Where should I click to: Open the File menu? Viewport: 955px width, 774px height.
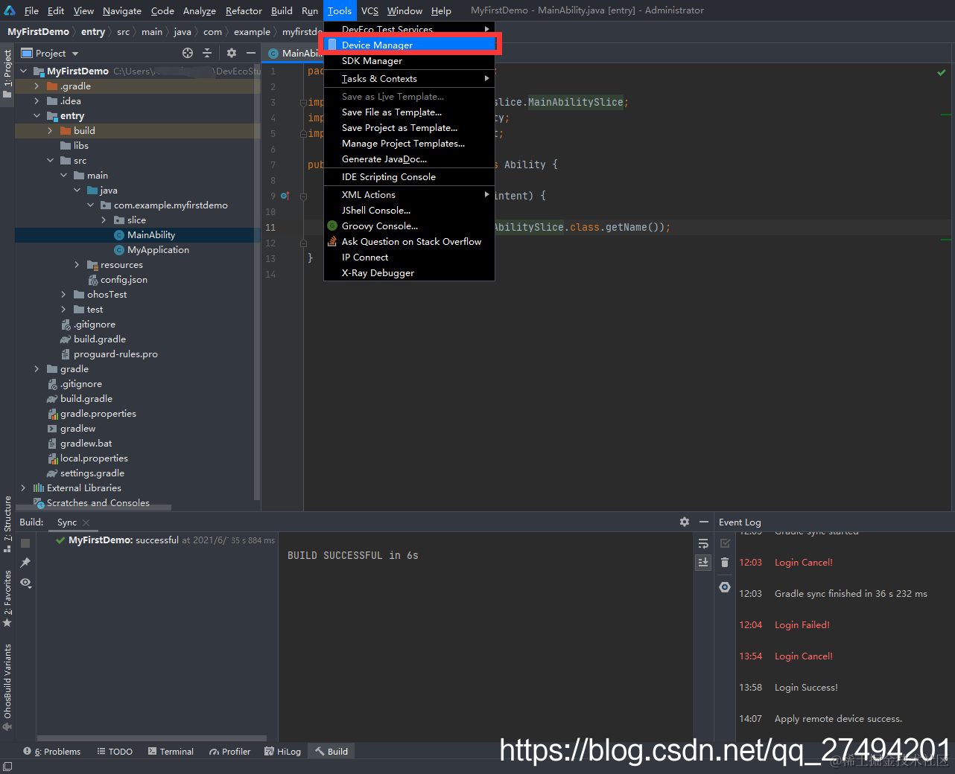click(x=31, y=10)
